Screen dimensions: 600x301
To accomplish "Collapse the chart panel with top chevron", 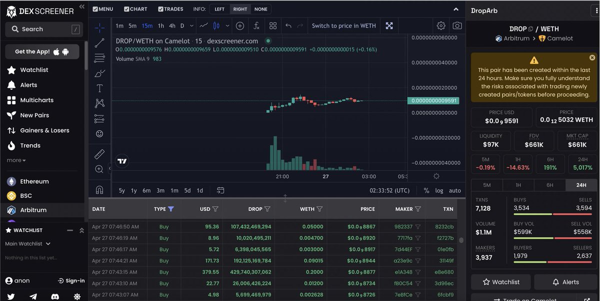I will click(x=455, y=9).
